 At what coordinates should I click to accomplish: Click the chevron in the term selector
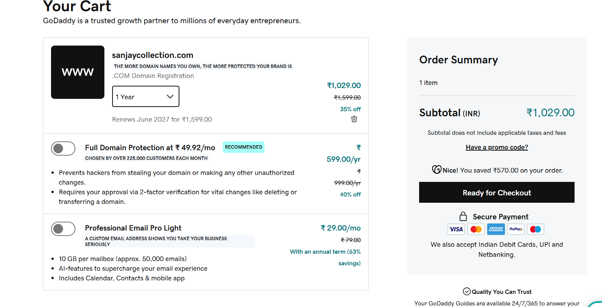pos(170,97)
